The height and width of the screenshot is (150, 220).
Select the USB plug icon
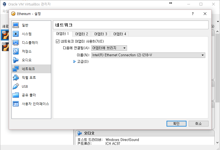pos(16,86)
